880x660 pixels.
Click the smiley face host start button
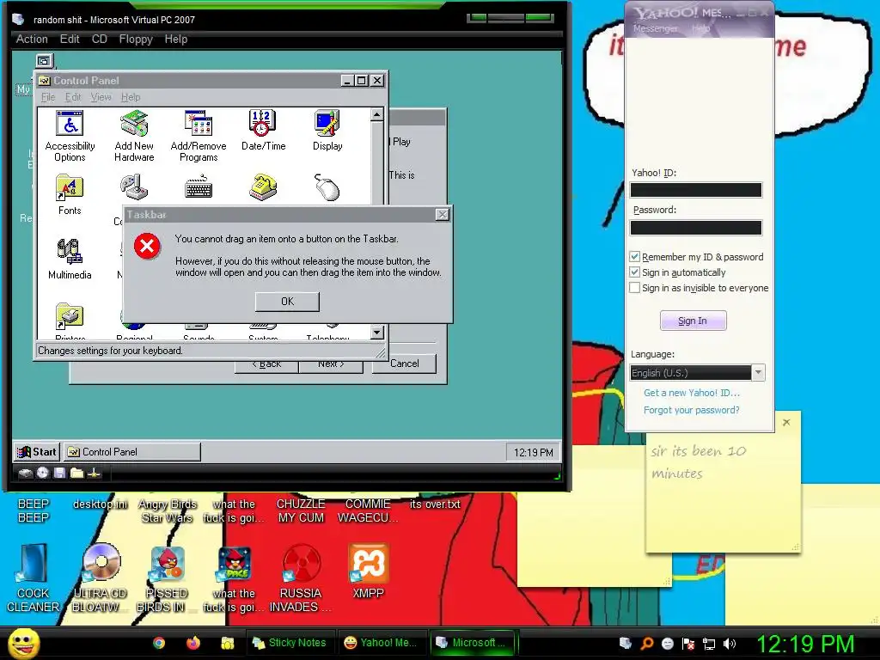23,643
